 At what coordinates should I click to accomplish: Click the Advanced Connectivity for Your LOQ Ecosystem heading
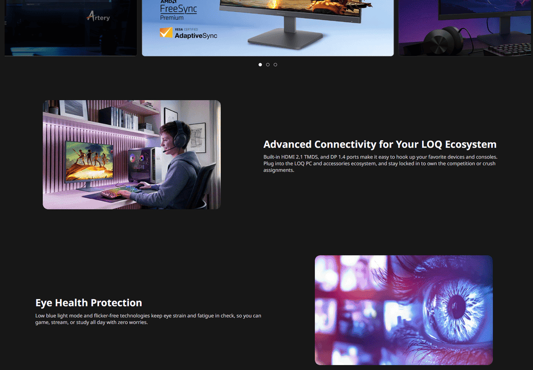tap(380, 144)
